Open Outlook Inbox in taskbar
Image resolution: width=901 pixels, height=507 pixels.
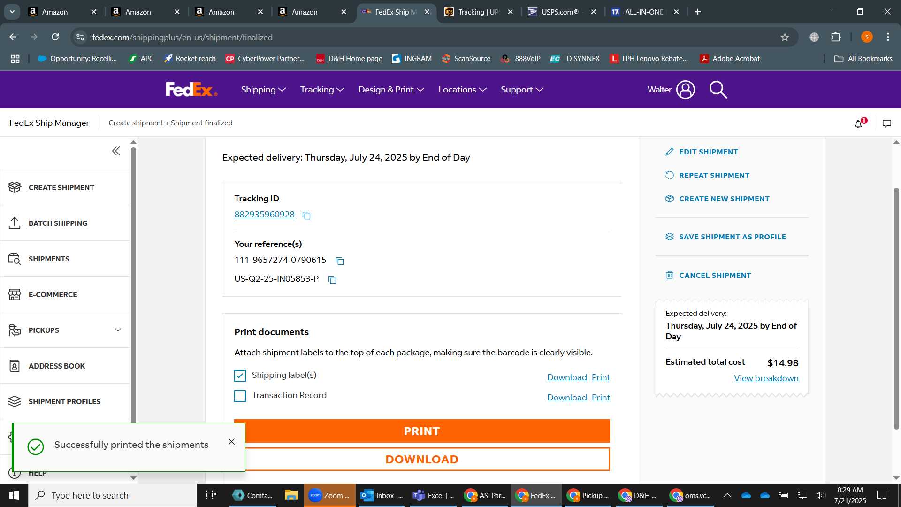(382, 495)
